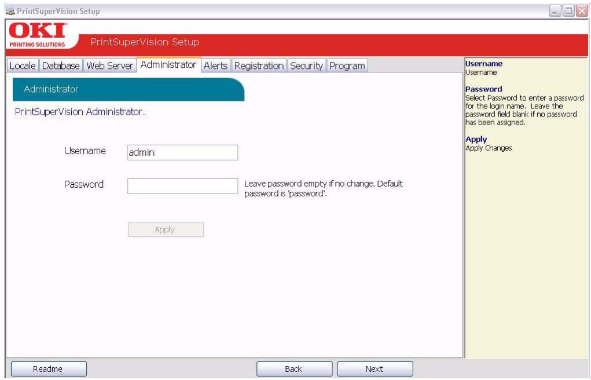The height and width of the screenshot is (380, 591).
Task: Close the PrintSuperVision Setup window
Action: pyautogui.click(x=582, y=11)
